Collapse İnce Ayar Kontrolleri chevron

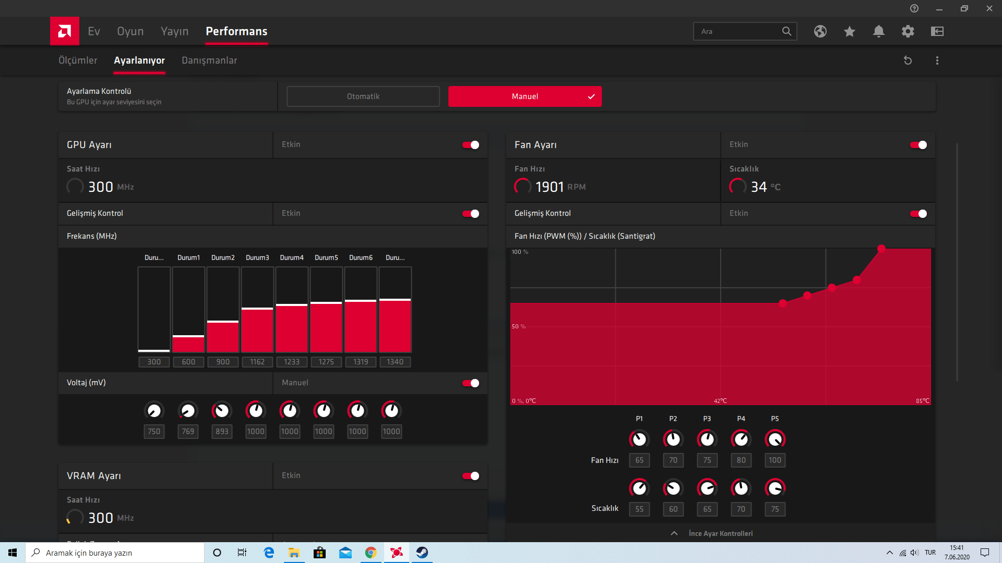pyautogui.click(x=674, y=533)
